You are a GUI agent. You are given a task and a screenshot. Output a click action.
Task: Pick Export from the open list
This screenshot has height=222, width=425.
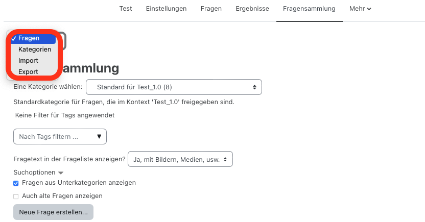(x=28, y=72)
